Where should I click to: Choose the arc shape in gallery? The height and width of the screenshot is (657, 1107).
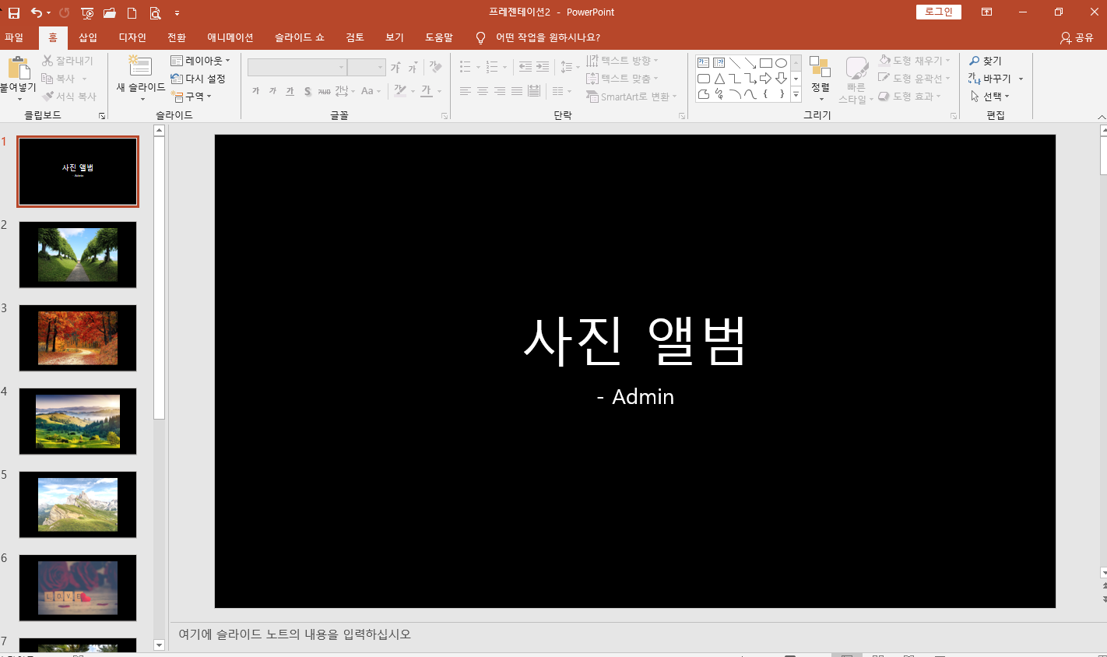(x=735, y=94)
